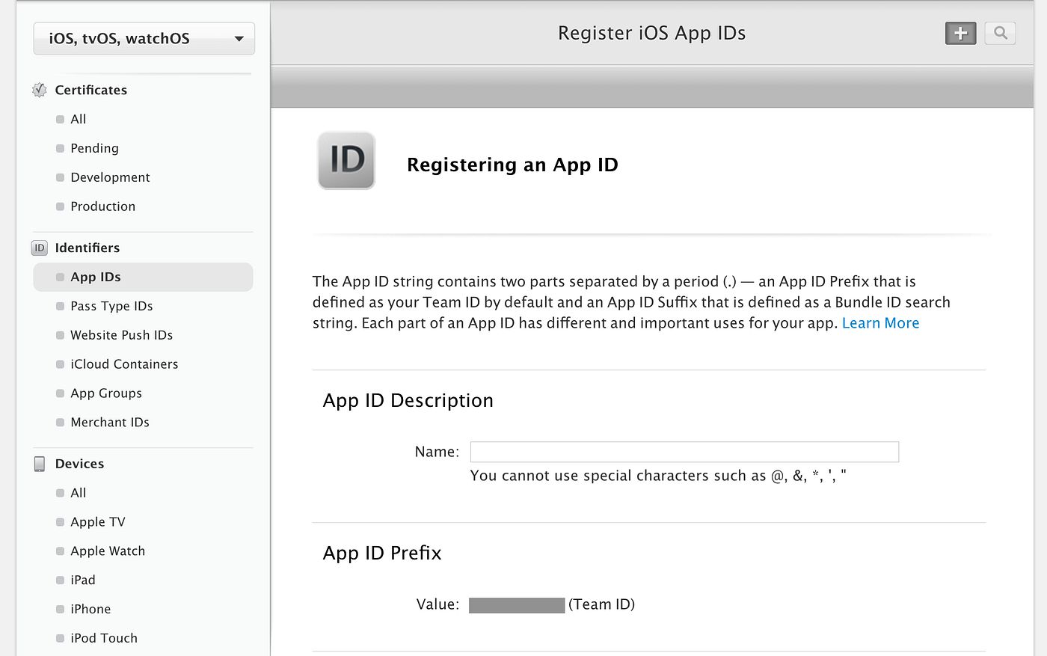Click the device icon next to Devices
The width and height of the screenshot is (1047, 656).
pyautogui.click(x=39, y=463)
